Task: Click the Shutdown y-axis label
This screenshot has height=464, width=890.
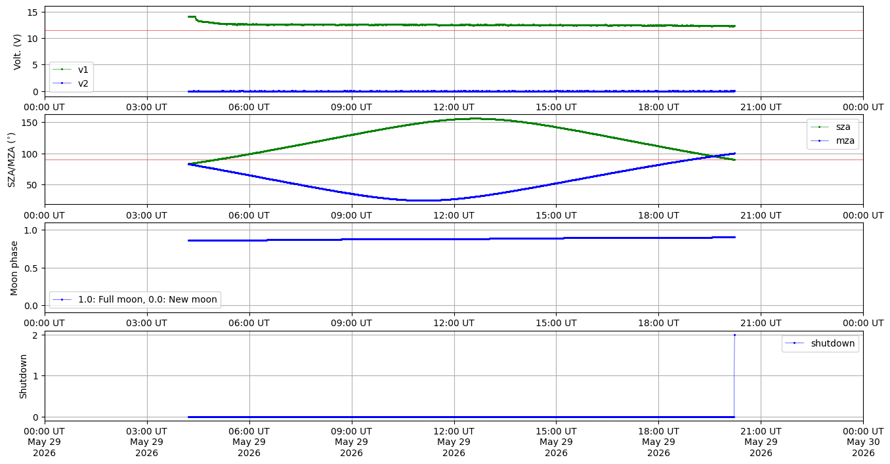Action: click(23, 376)
